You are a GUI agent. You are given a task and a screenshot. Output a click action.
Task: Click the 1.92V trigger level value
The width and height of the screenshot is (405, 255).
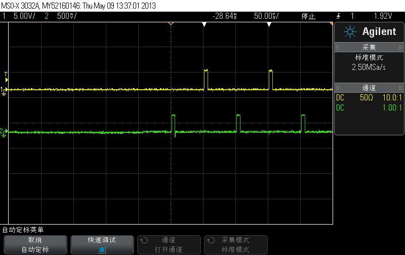pyautogui.click(x=383, y=16)
